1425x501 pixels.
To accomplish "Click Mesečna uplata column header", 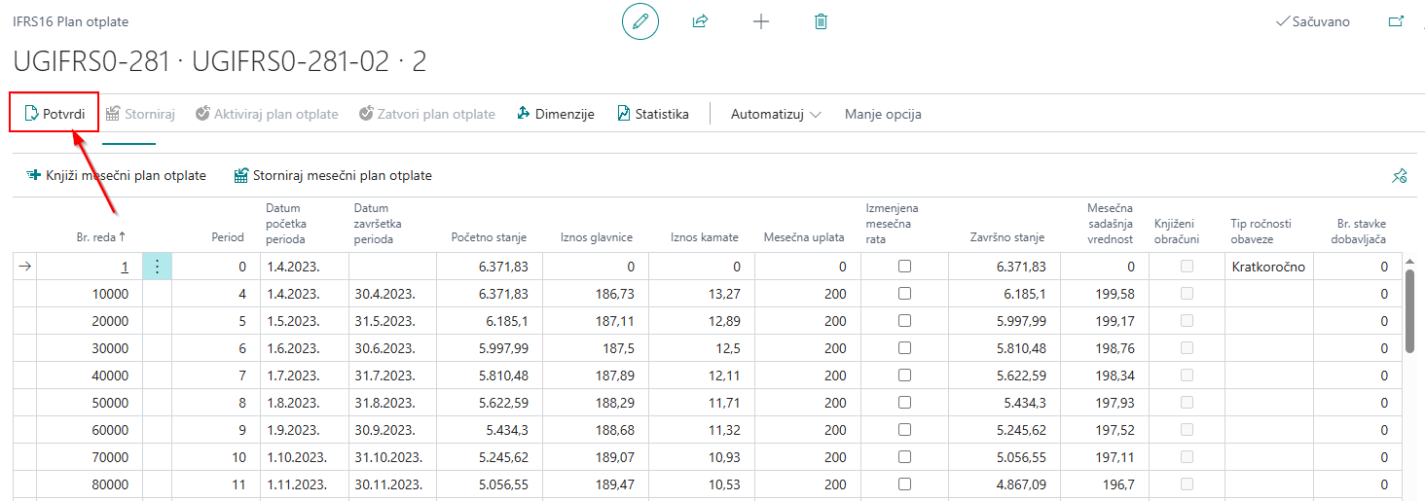I will click(804, 236).
